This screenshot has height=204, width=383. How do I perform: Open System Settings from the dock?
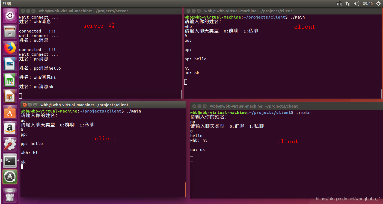pos(10,144)
